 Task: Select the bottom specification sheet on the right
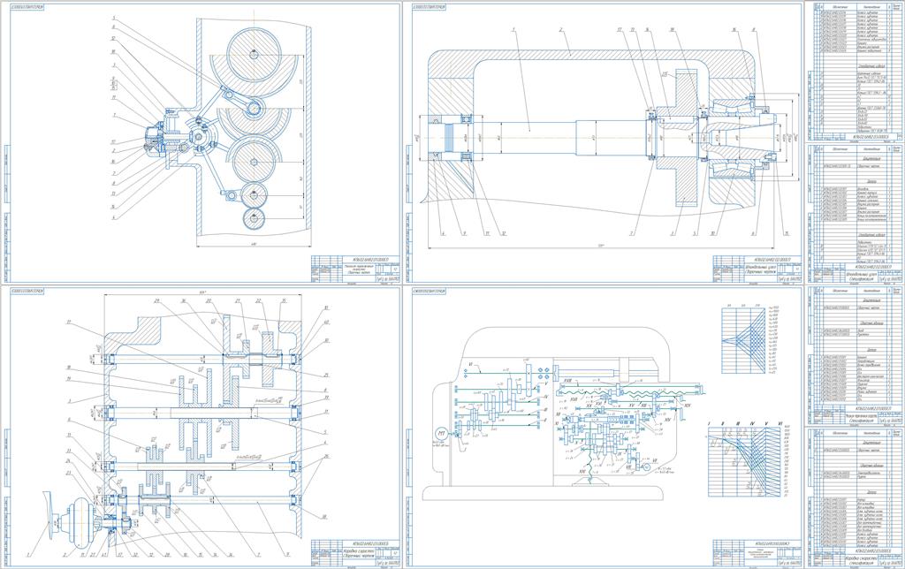click(855, 498)
